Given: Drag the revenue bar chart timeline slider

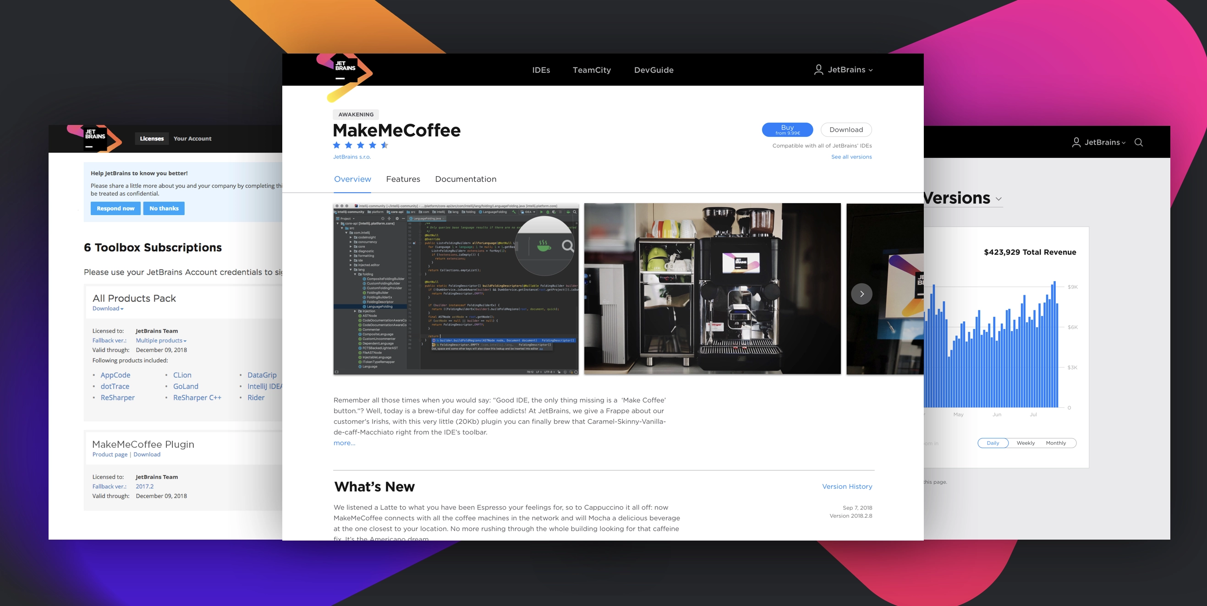Looking at the screenshot, I should point(993,442).
